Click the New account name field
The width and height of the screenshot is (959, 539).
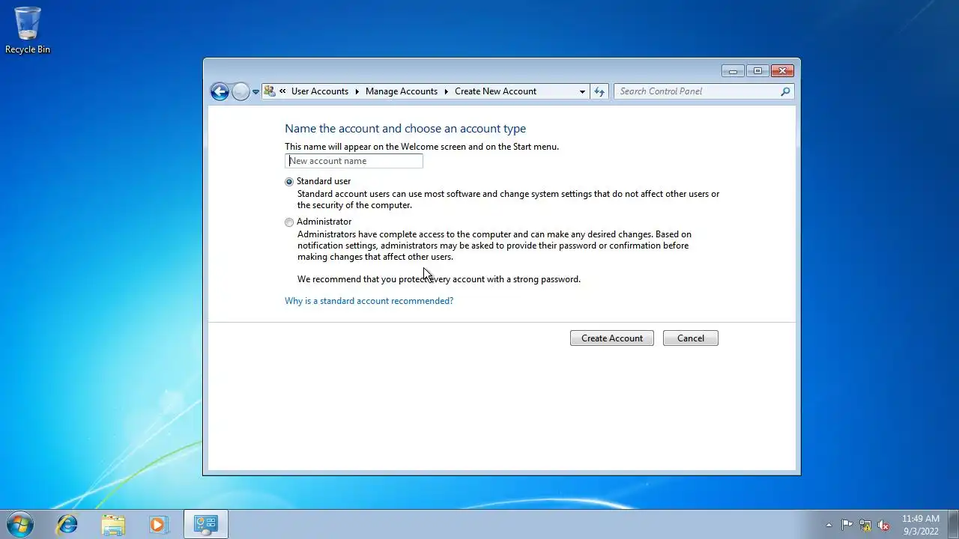pyautogui.click(x=354, y=161)
